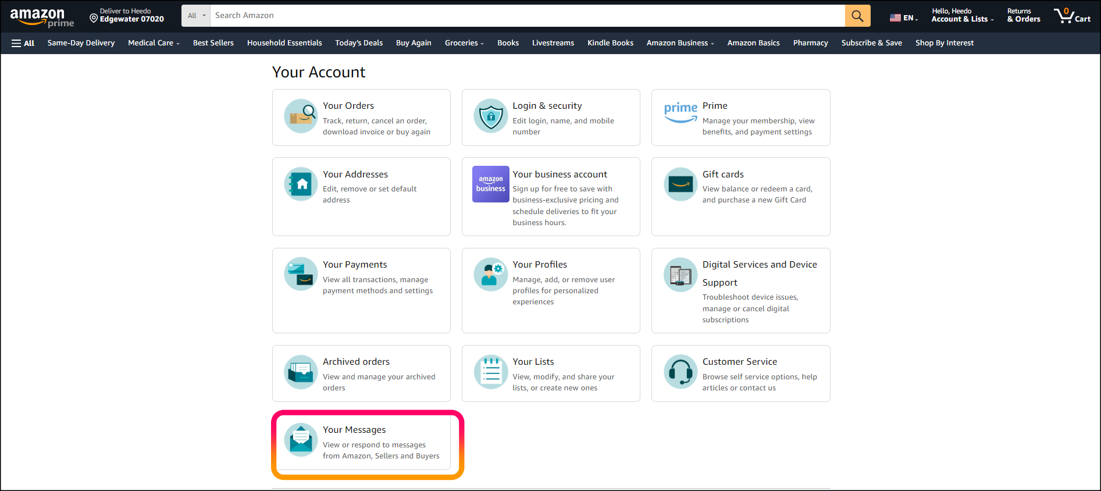Click the Prime logo in Prime card

(680, 112)
